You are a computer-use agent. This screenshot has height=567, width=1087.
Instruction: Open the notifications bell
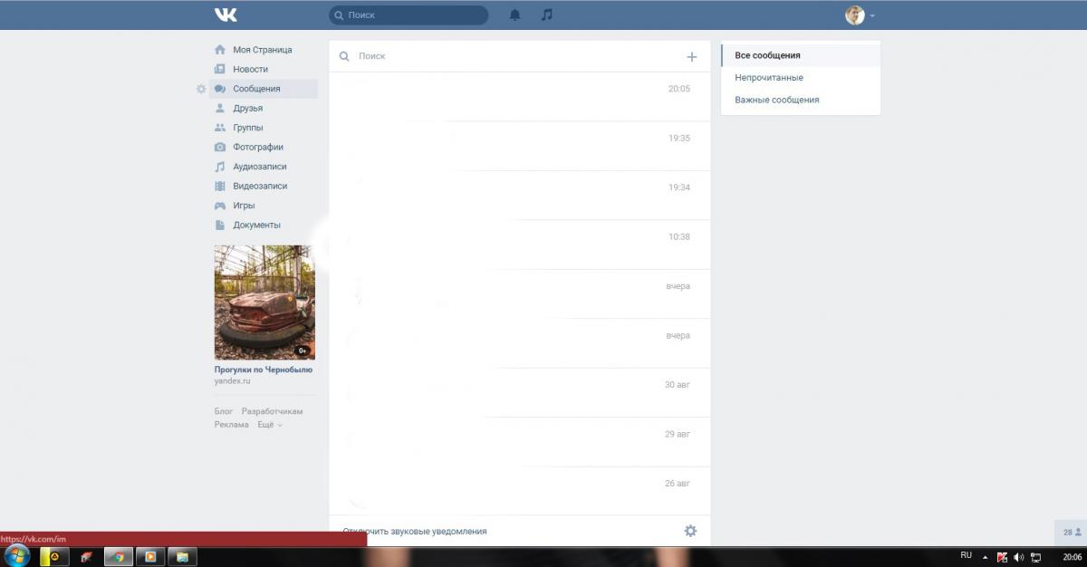tap(515, 14)
